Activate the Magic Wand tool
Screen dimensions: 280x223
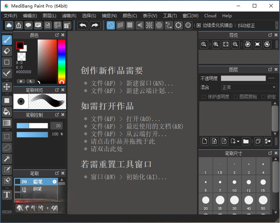[x=7, y=159]
